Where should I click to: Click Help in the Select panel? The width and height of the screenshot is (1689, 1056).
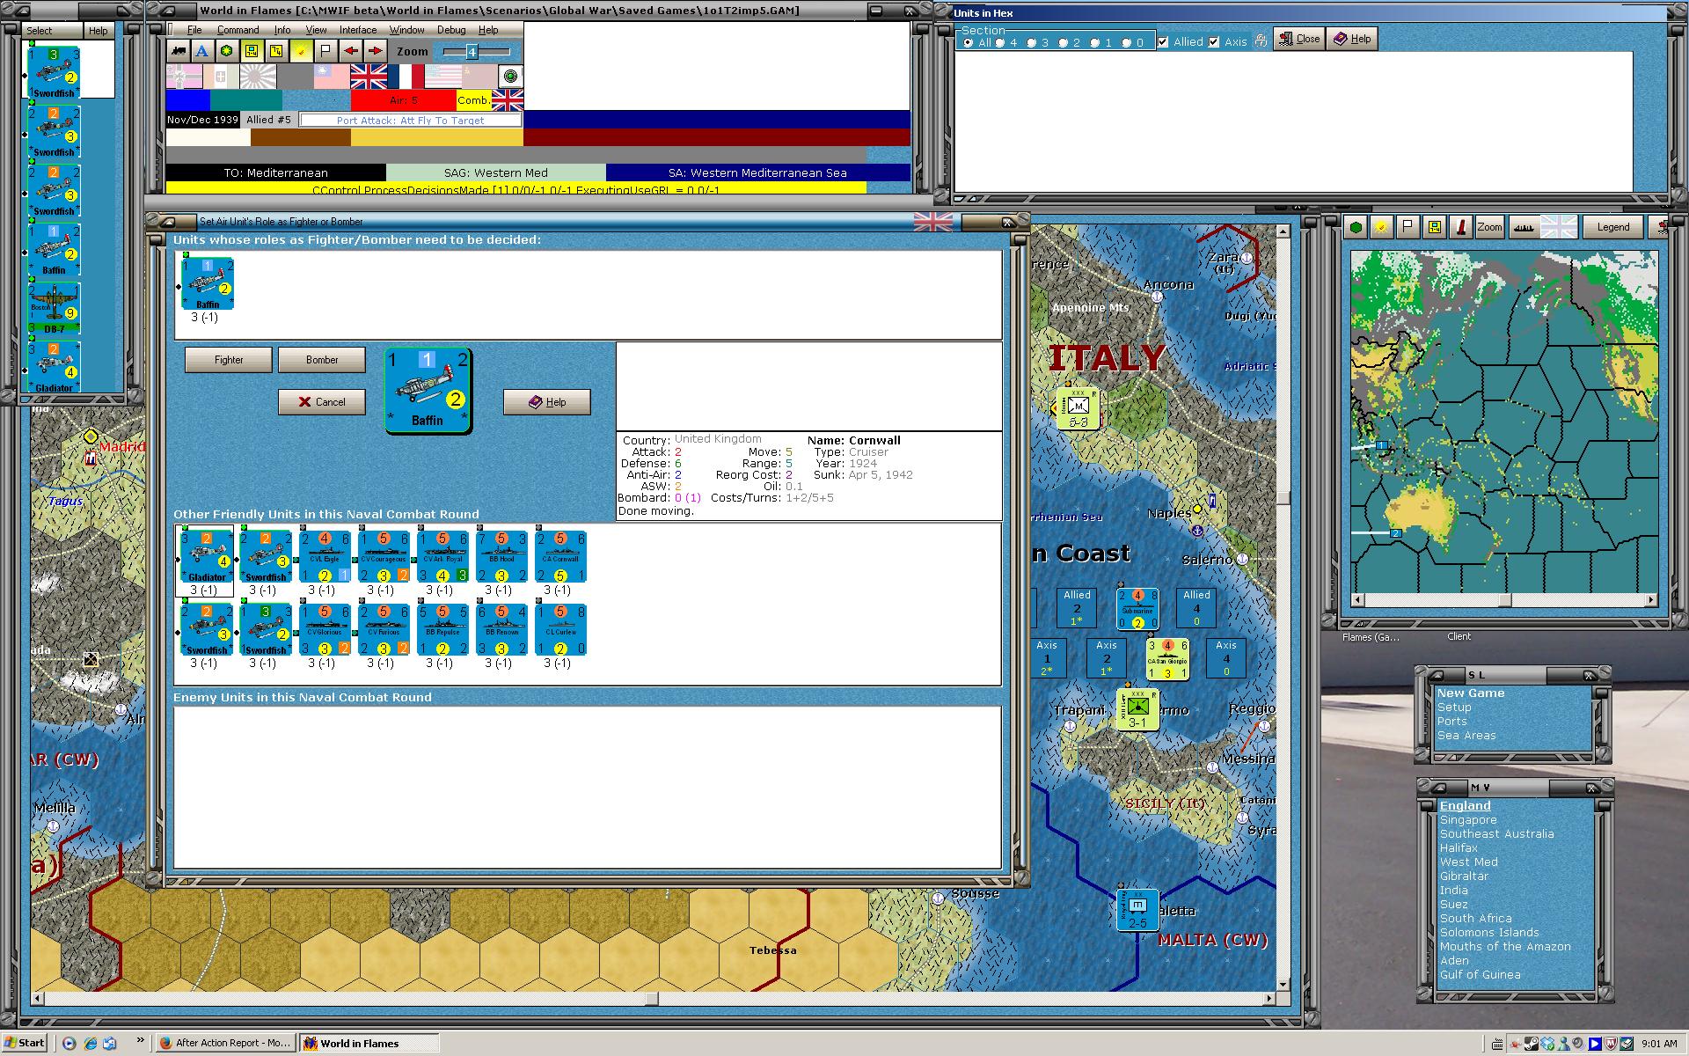[x=98, y=30]
